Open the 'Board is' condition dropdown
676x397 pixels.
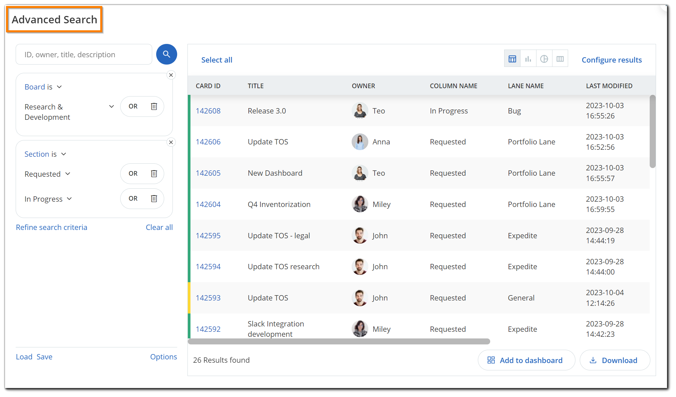[x=59, y=87]
